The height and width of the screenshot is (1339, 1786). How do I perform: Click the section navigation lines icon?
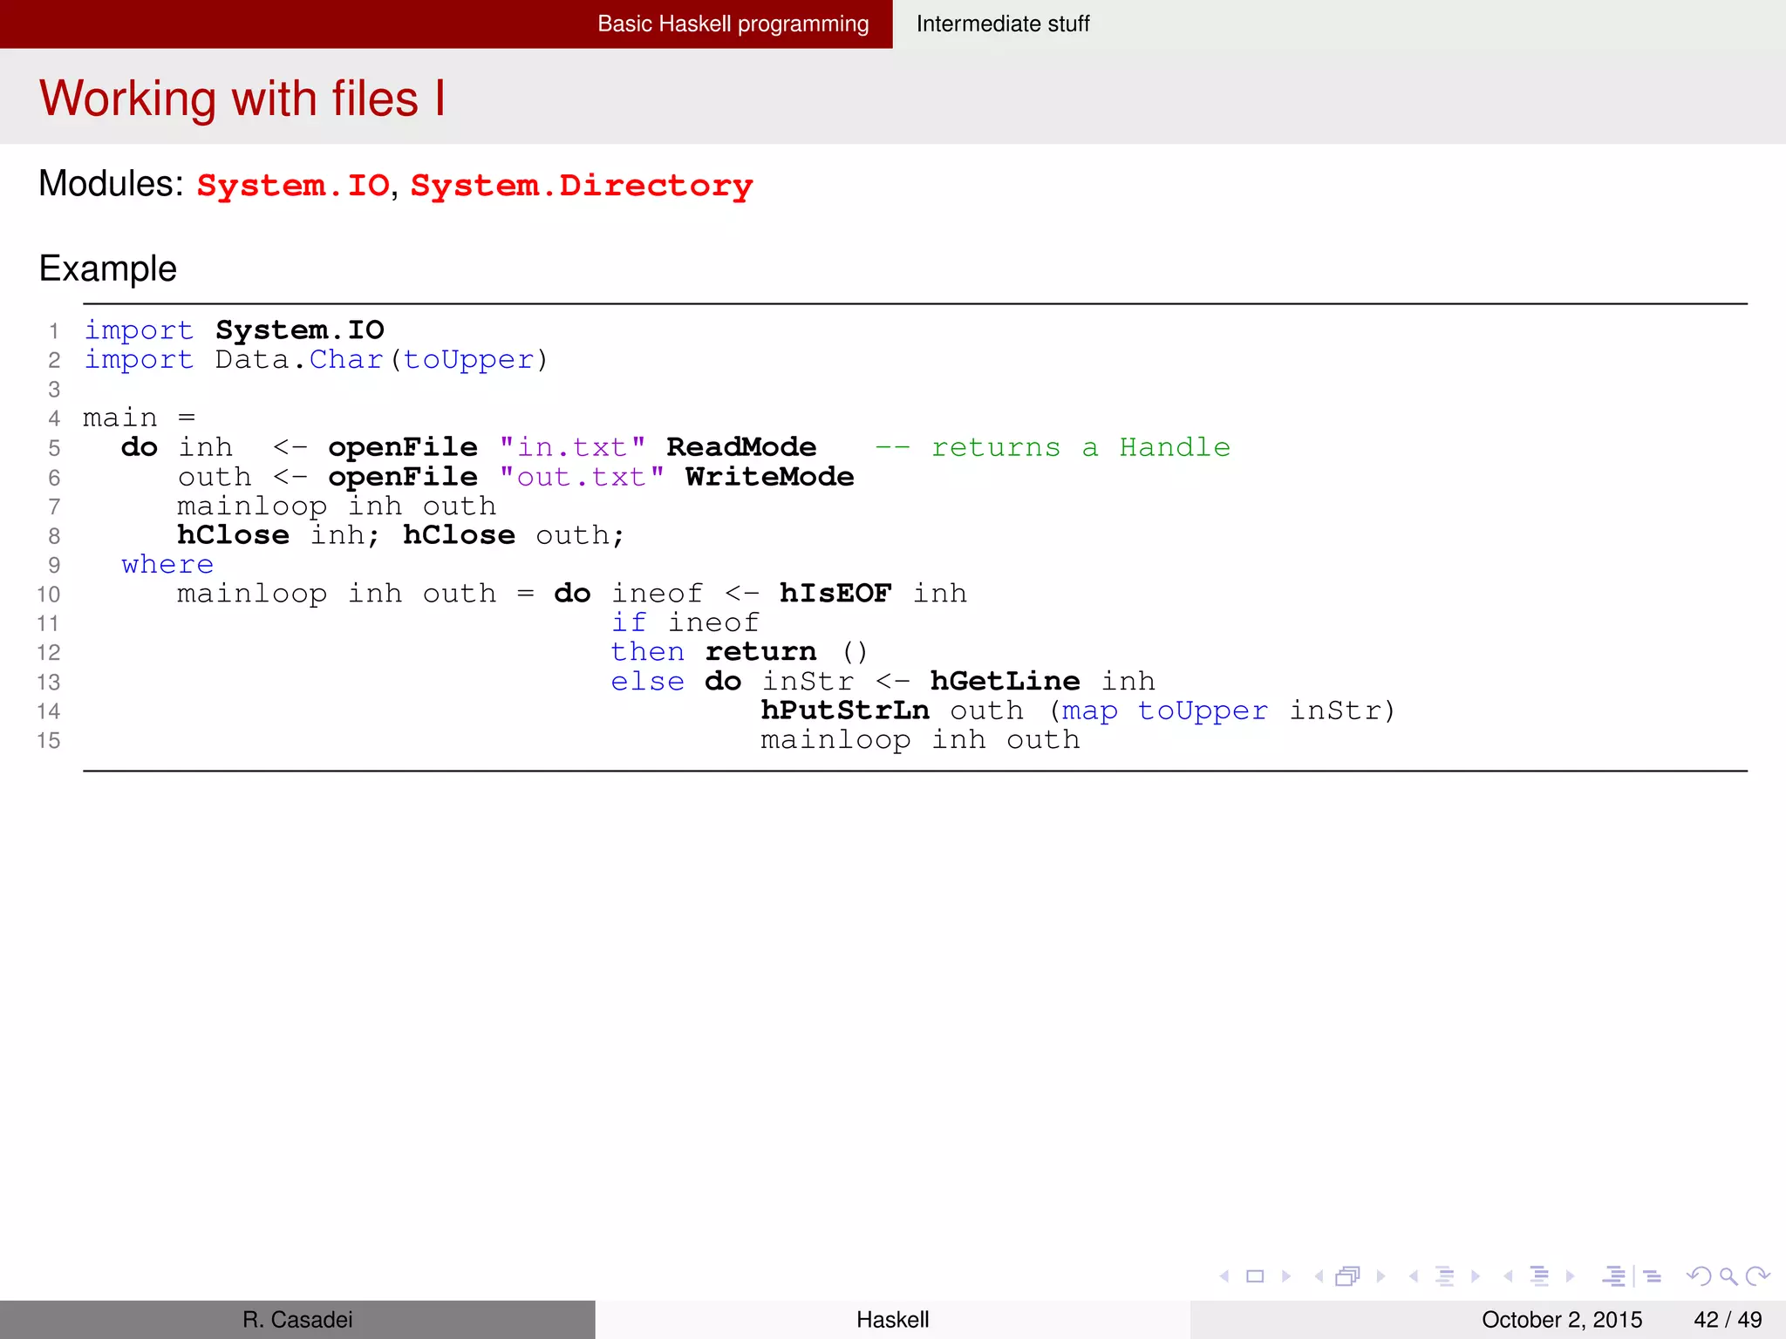[1540, 1276]
